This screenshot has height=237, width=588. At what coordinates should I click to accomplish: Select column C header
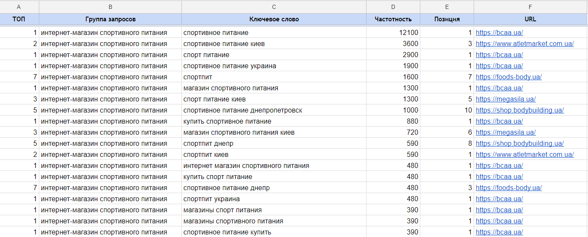[x=274, y=7]
